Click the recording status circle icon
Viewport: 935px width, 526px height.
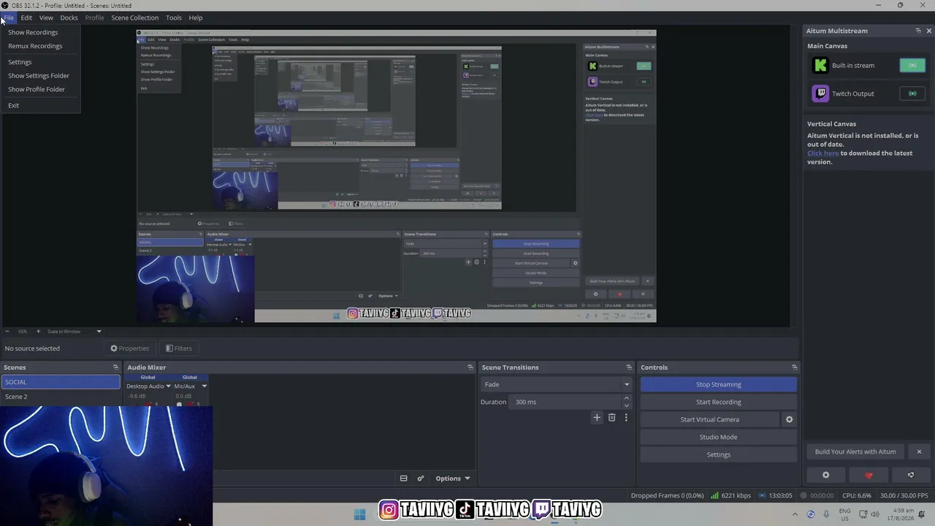tap(804, 495)
